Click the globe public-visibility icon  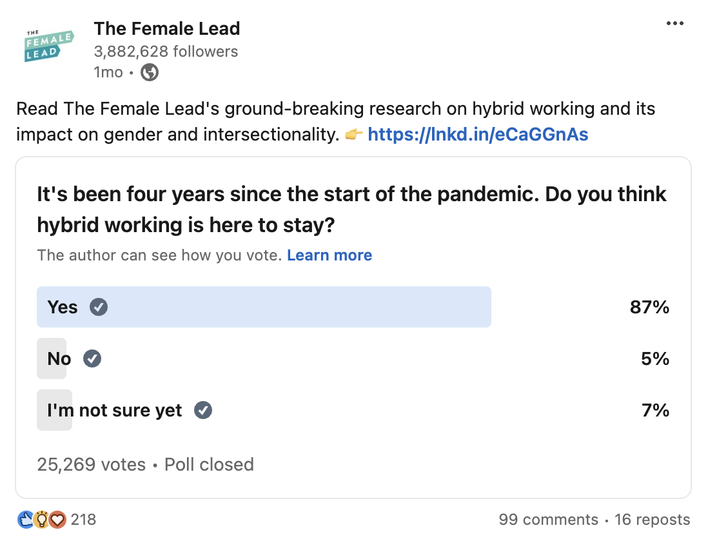point(149,72)
